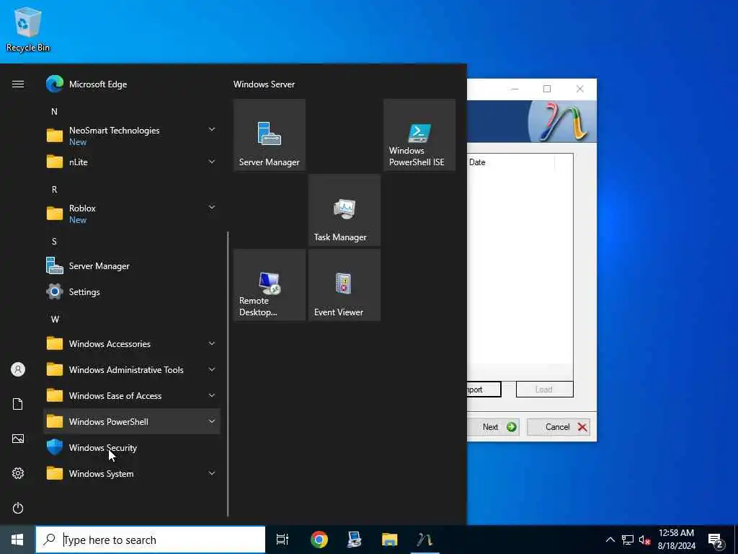
Task: Open the Recycle Bin desktop icon
Action: coord(28,29)
